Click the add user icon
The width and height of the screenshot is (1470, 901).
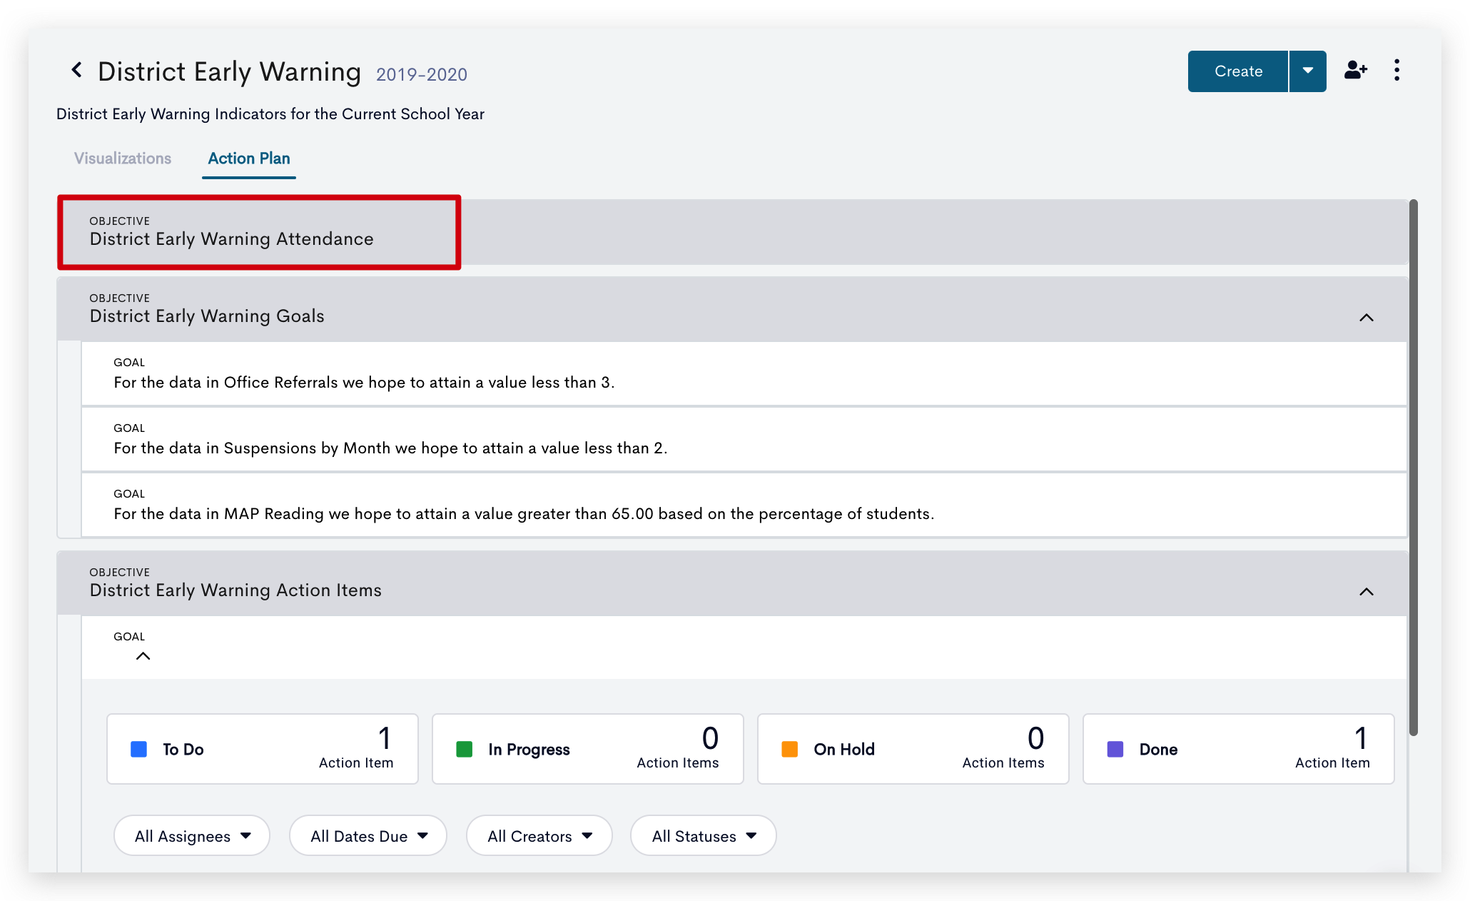coord(1355,70)
